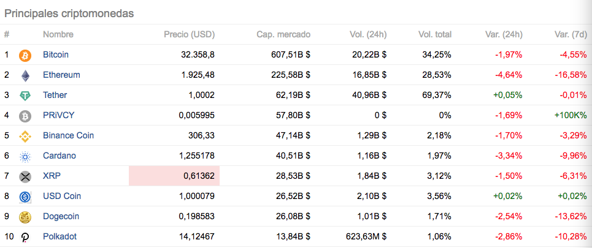This screenshot has width=592, height=248.
Task: Click Dogecoin 7d change -13,62%
Action: click(571, 216)
